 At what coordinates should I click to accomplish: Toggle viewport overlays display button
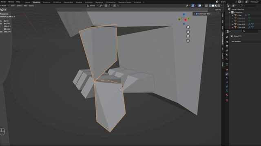click(x=199, y=6)
